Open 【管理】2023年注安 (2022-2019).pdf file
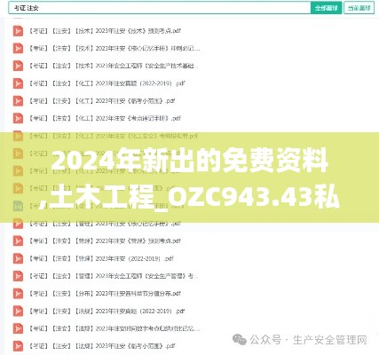This screenshot has width=379, height=355. [101, 258]
